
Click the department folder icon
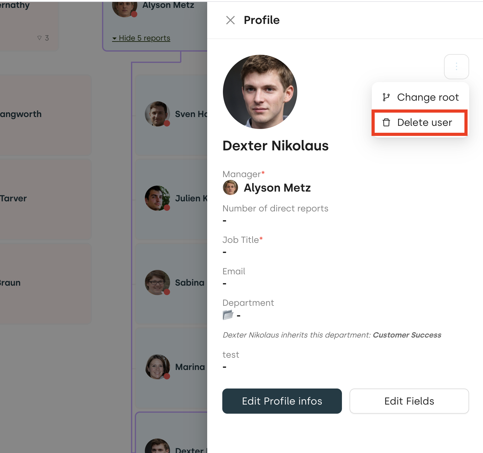point(228,315)
